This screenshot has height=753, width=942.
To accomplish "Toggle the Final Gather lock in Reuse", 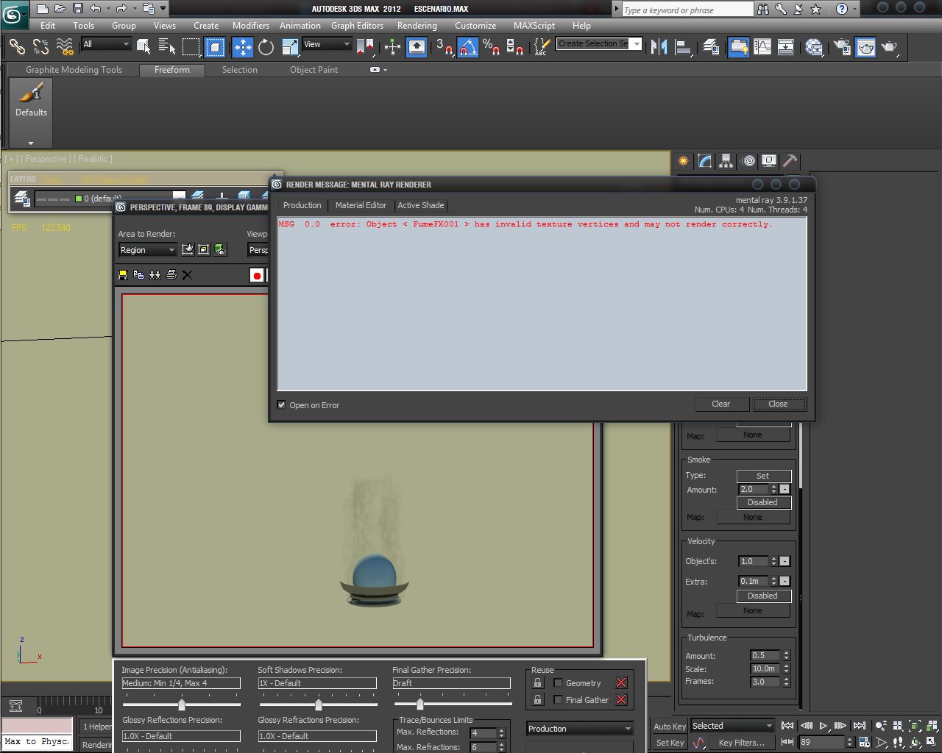I will pos(538,700).
